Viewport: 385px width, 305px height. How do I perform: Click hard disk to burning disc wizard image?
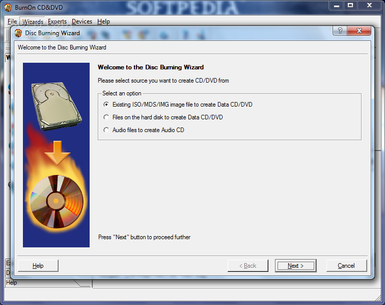pyautogui.click(x=56, y=155)
